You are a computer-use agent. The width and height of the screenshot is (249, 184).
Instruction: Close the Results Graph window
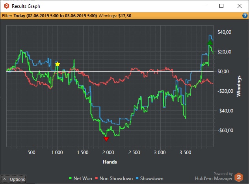coord(240,6)
